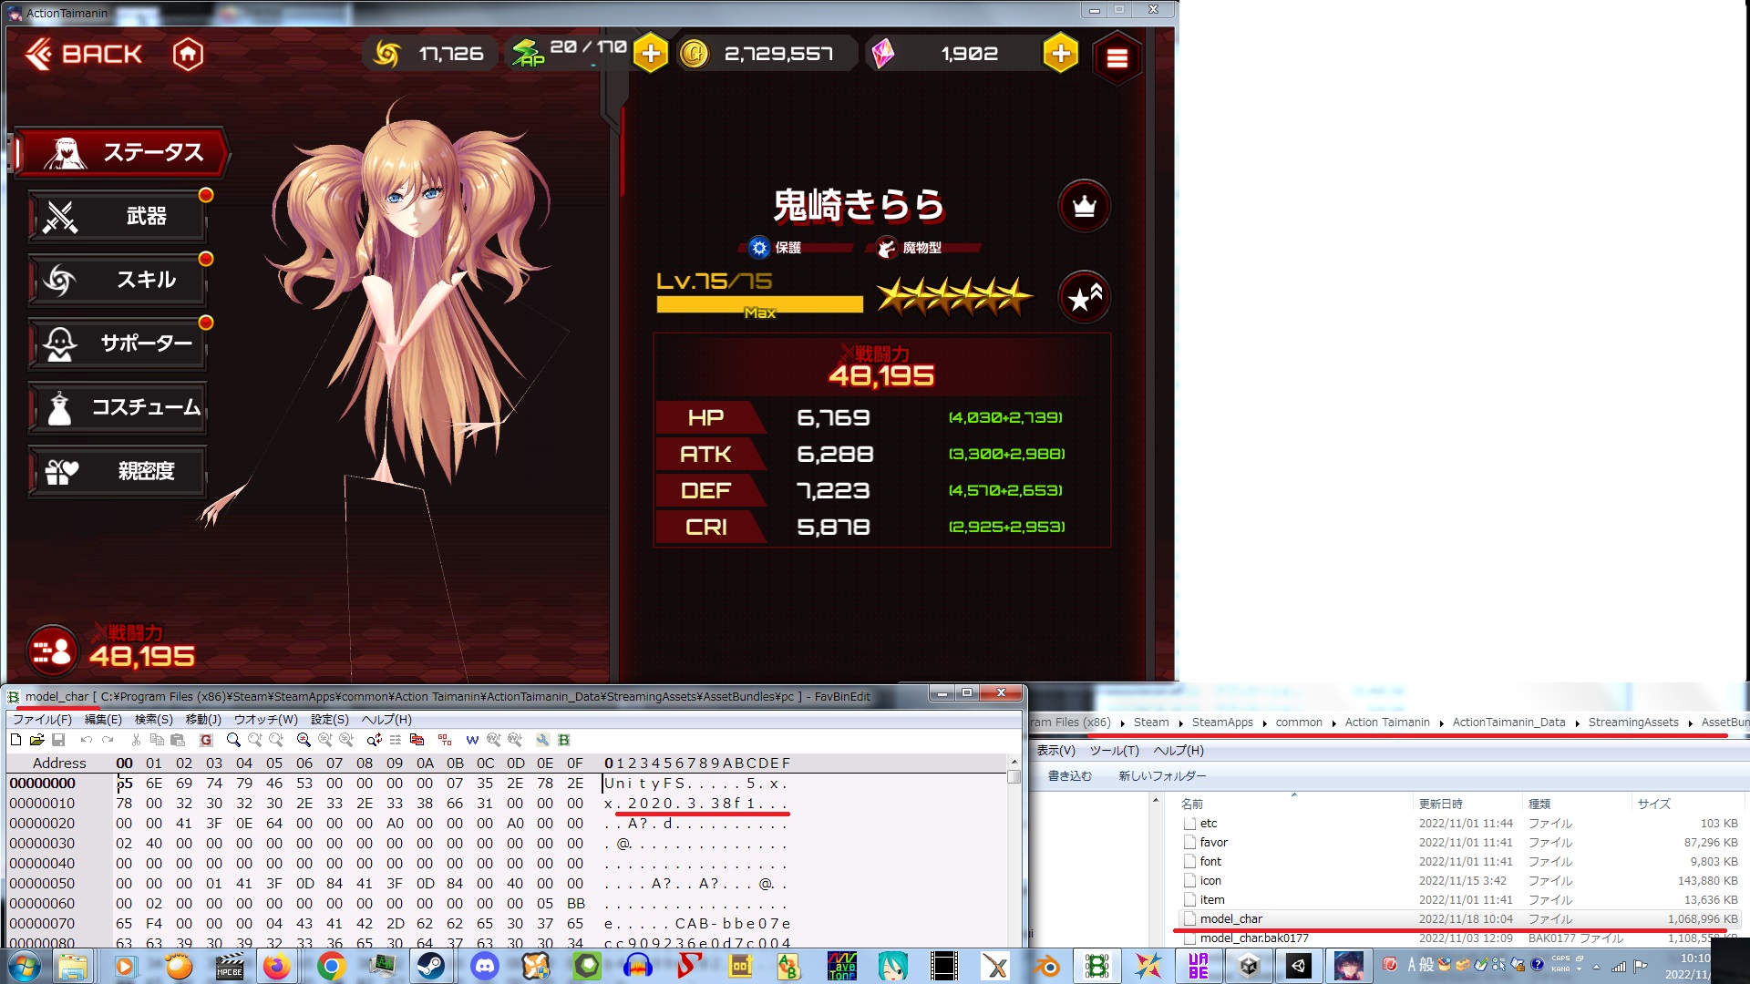Open the game's hamburger menu
The image size is (1750, 984).
pyautogui.click(x=1117, y=58)
